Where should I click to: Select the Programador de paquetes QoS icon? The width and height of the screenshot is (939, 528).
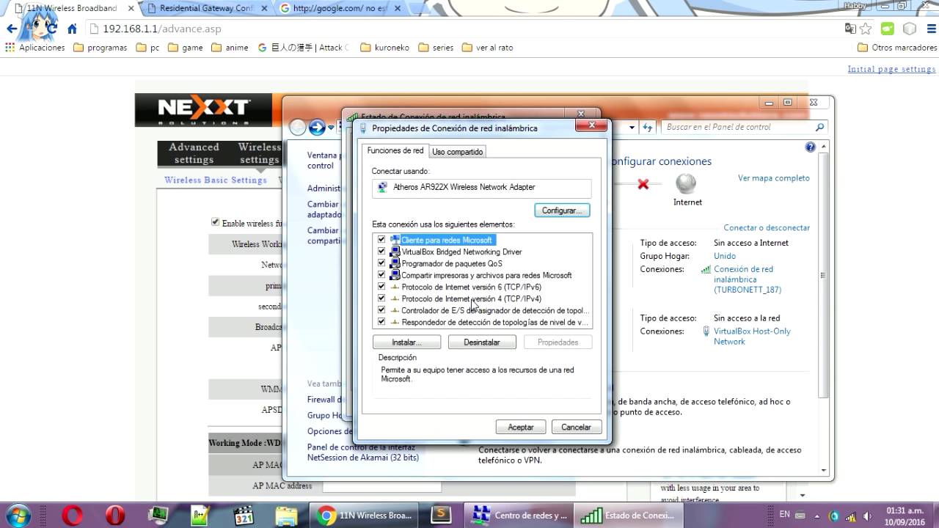(395, 263)
